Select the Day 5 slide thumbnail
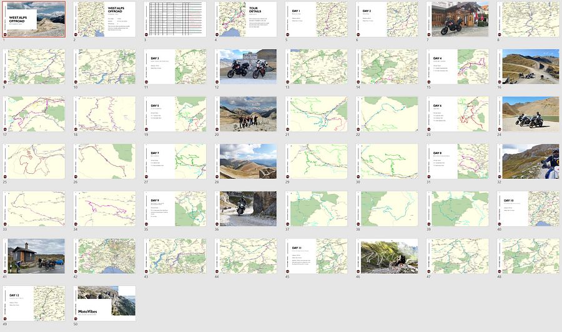 (x=175, y=114)
